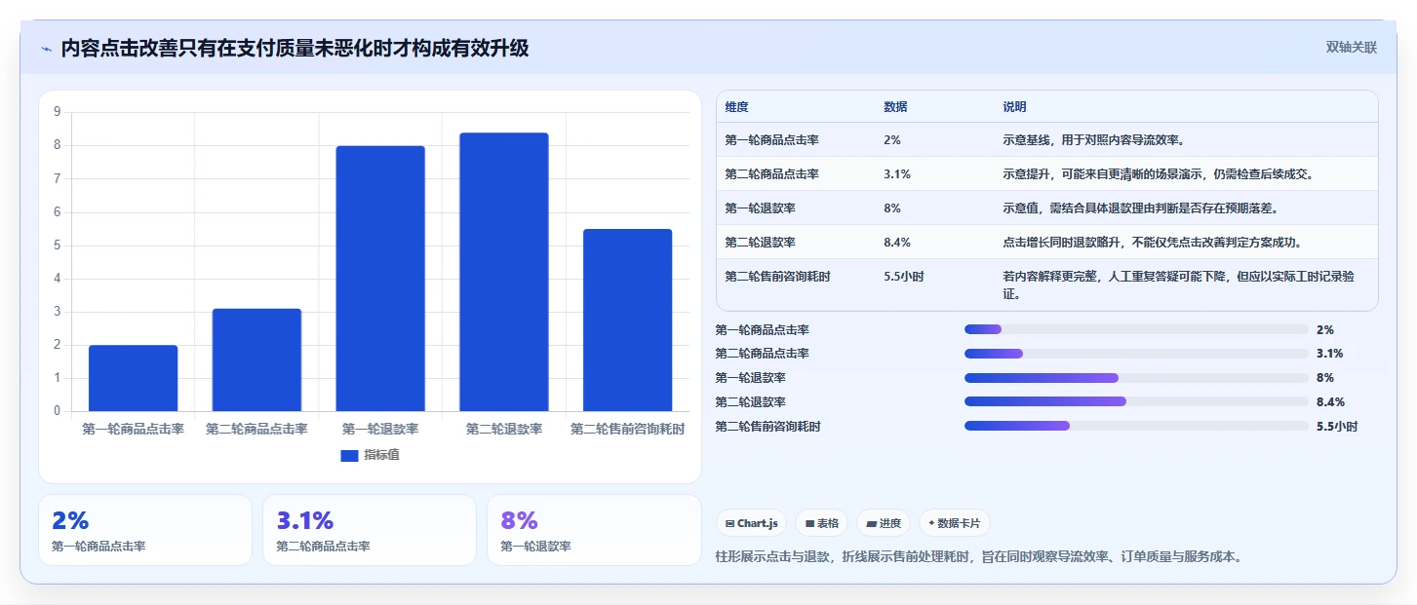The height and width of the screenshot is (605, 1417).
Task: Click 第一轮退款率 in the table's first column
Action: click(x=760, y=208)
